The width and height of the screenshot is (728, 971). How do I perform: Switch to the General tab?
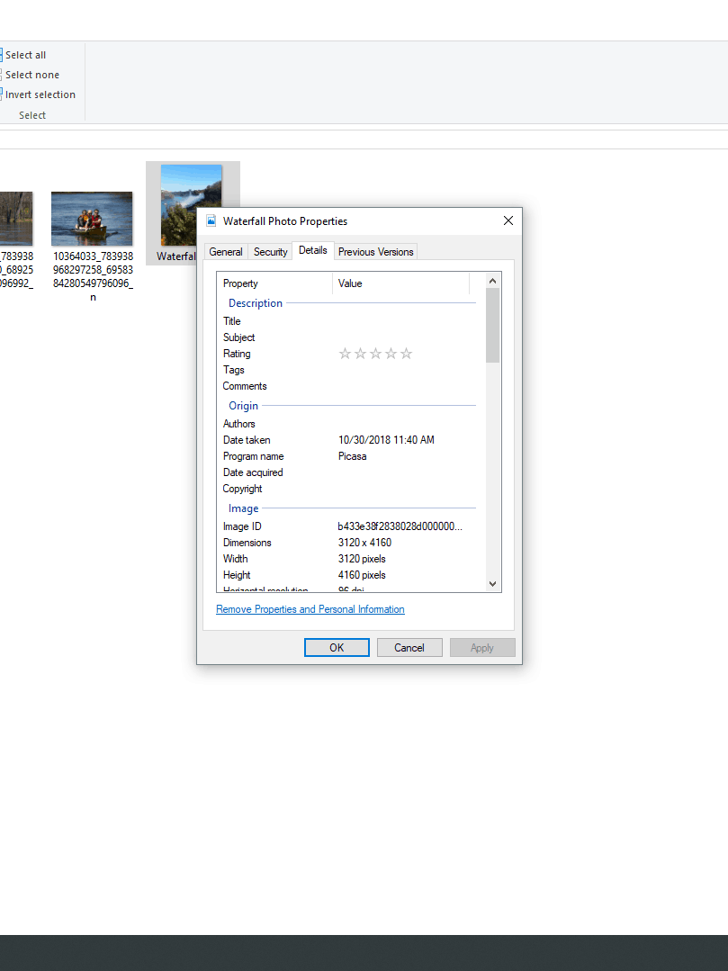click(226, 252)
